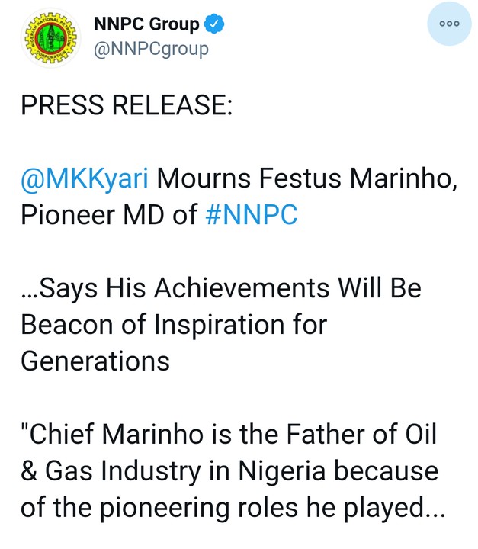
Task: Open the #NNPC hashtag link
Action: pyautogui.click(x=252, y=216)
